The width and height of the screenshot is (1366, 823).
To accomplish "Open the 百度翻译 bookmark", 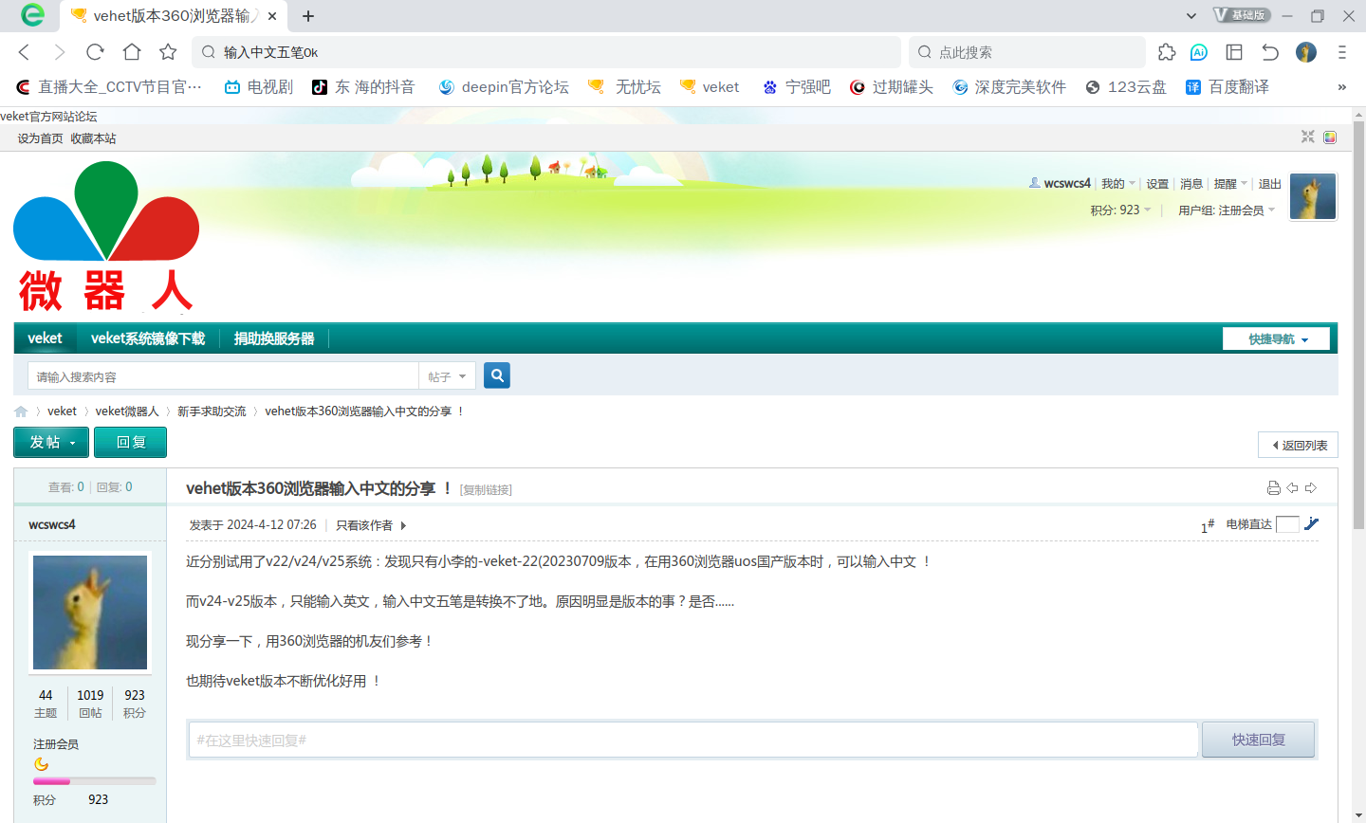I will (x=1228, y=87).
